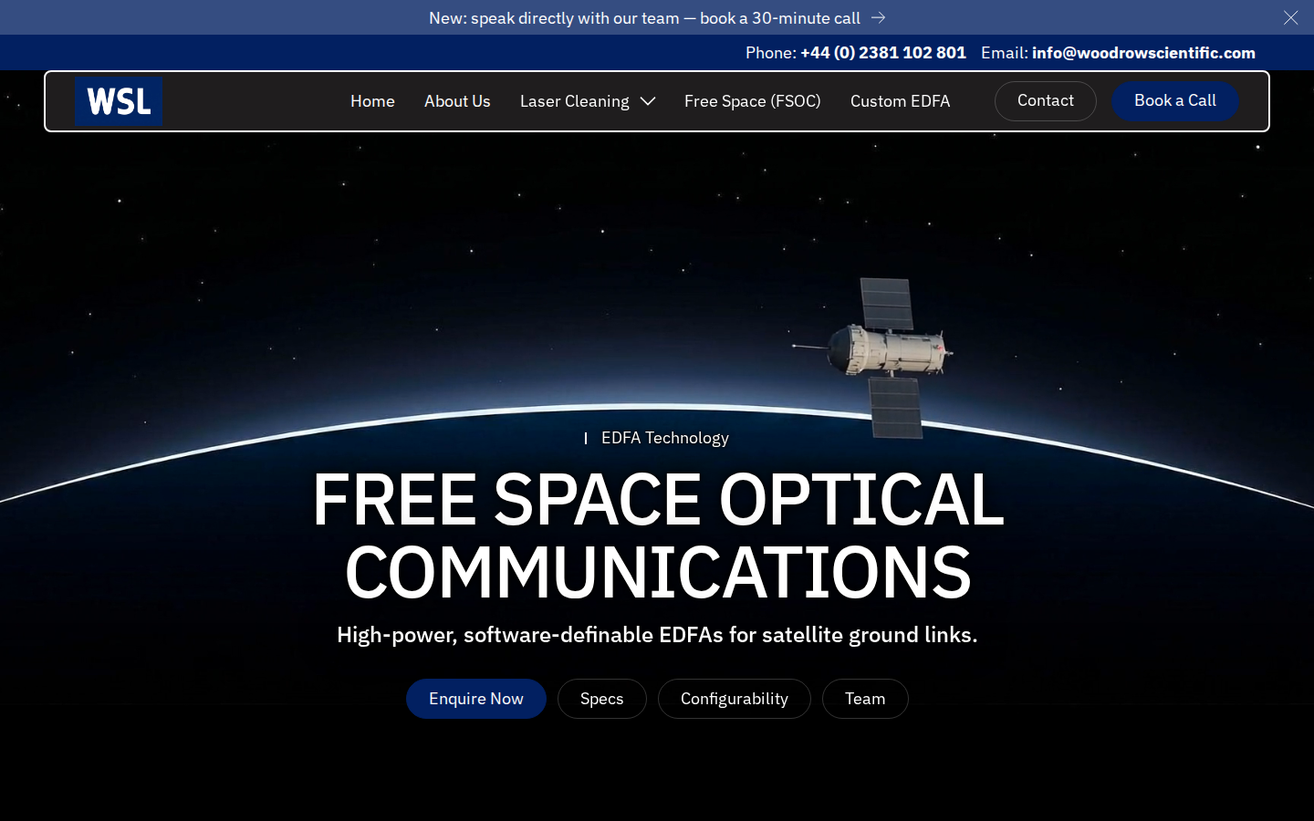Click the Enquire Now button

click(x=476, y=699)
